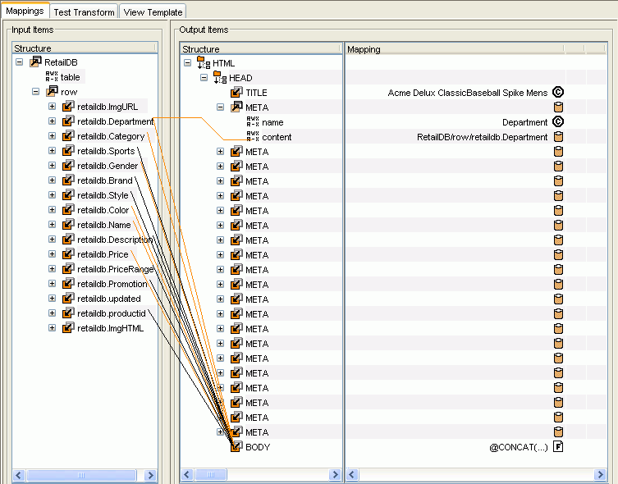Viewport: 618px width, 484px height.
Task: Click the table attribute icon under RetailDB
Action: (52, 77)
